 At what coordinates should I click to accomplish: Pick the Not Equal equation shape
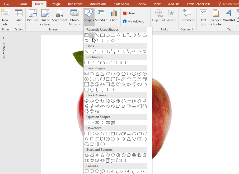coord(113,122)
